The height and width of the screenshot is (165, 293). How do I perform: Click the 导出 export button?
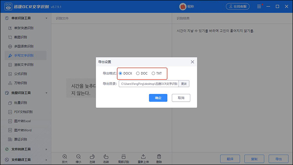point(279,159)
